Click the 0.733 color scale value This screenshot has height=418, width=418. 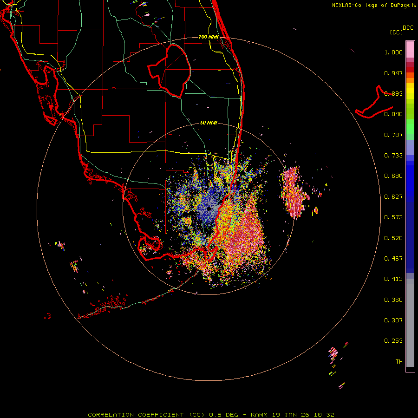pos(393,156)
